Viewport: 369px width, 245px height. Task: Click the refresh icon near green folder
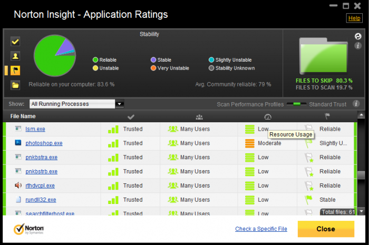[358, 36]
